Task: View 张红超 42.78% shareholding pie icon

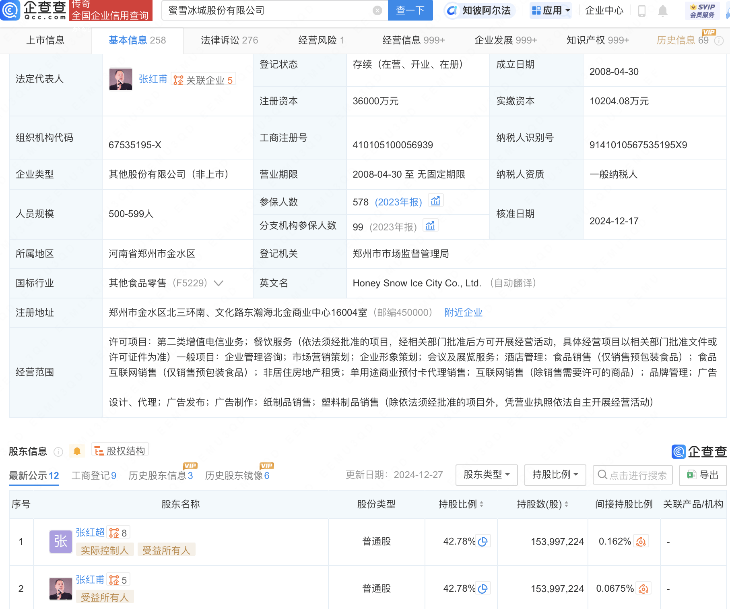Action: (x=483, y=542)
